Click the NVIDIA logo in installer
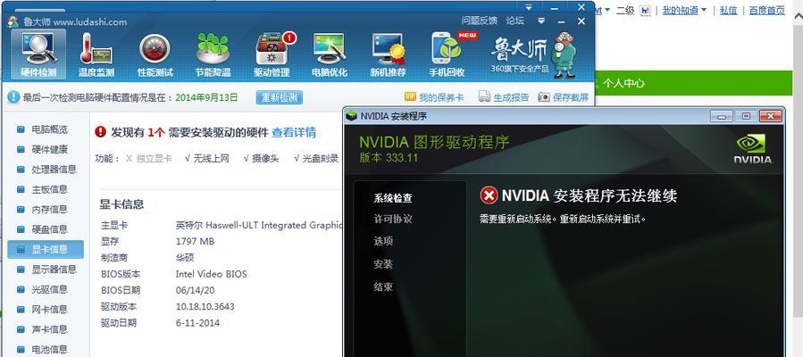Viewport: 803px width, 357px height. click(x=752, y=149)
